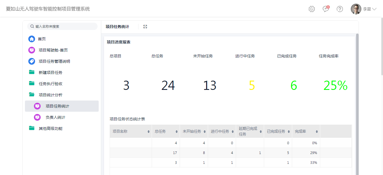This screenshot has height=175, width=383.
Task: Switch to the 项目任务统计 tab
Action: point(117,27)
